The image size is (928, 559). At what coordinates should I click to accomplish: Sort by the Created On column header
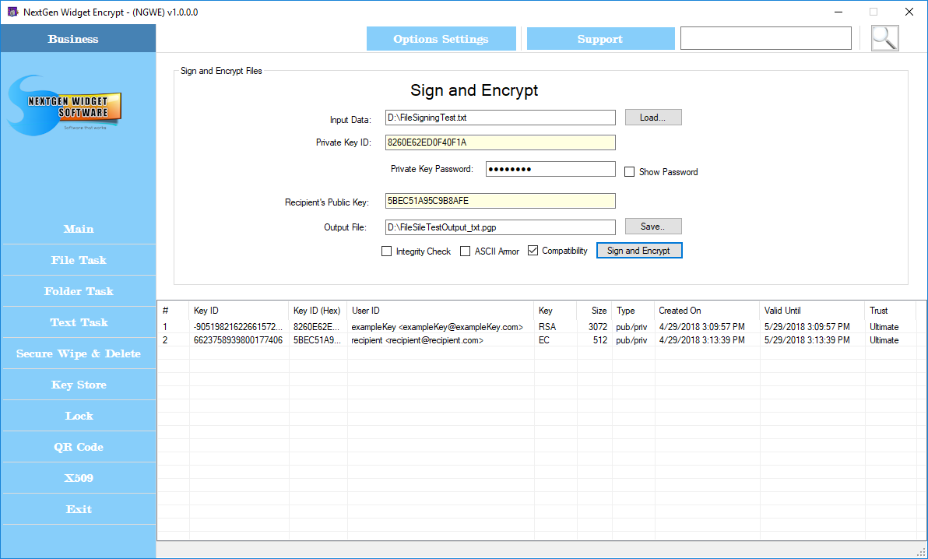707,311
